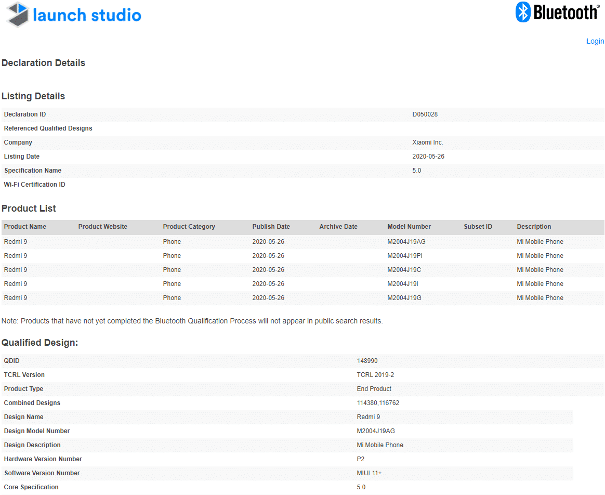Click the Specification Name value 5.0

(417, 171)
